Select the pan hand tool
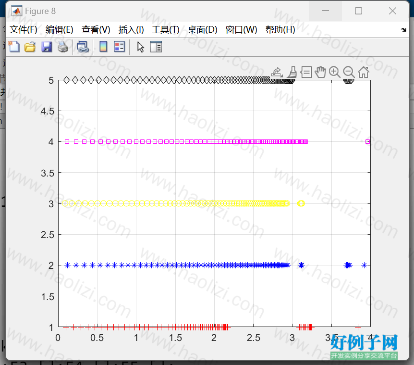 [x=320, y=72]
